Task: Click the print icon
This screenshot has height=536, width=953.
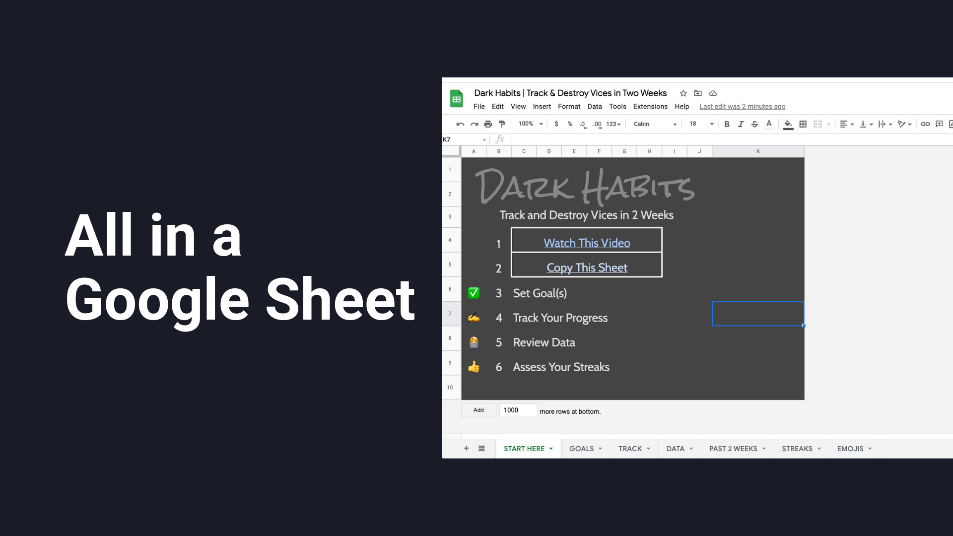Action: [x=488, y=124]
